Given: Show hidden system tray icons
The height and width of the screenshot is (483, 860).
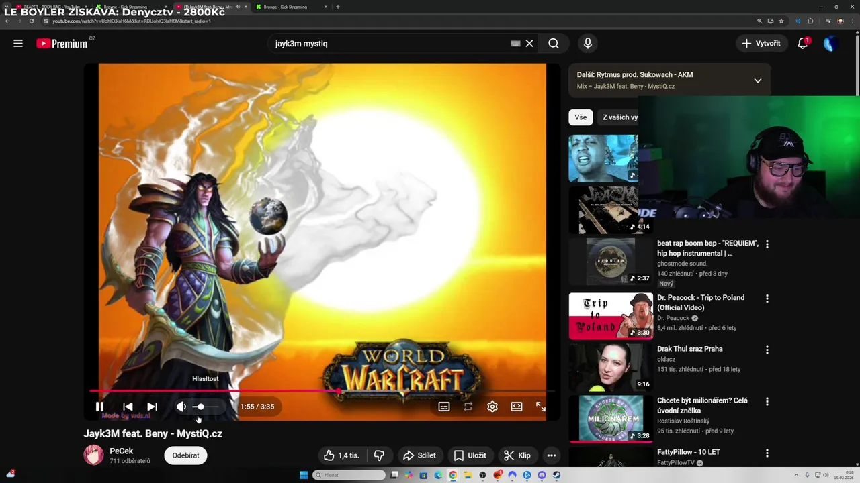Looking at the screenshot, I should pos(797,475).
